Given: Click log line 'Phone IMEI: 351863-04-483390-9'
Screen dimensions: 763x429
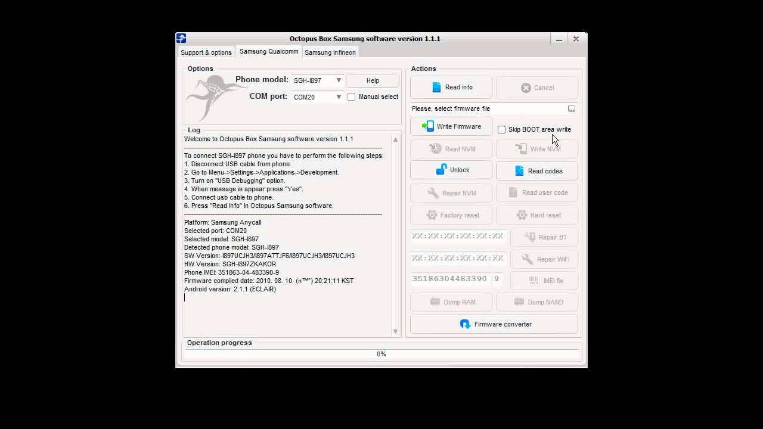Looking at the screenshot, I should click(x=231, y=272).
